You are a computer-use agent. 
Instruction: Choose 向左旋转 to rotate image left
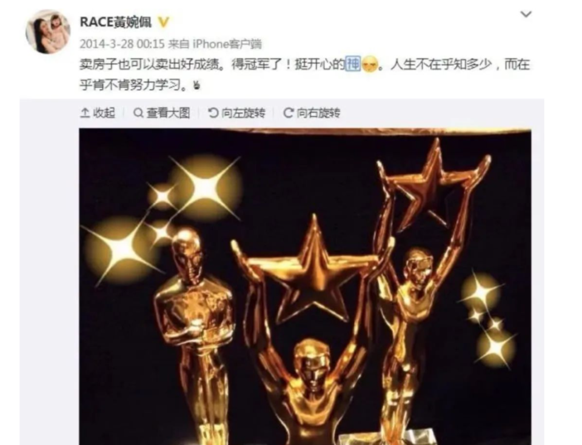coord(244,113)
